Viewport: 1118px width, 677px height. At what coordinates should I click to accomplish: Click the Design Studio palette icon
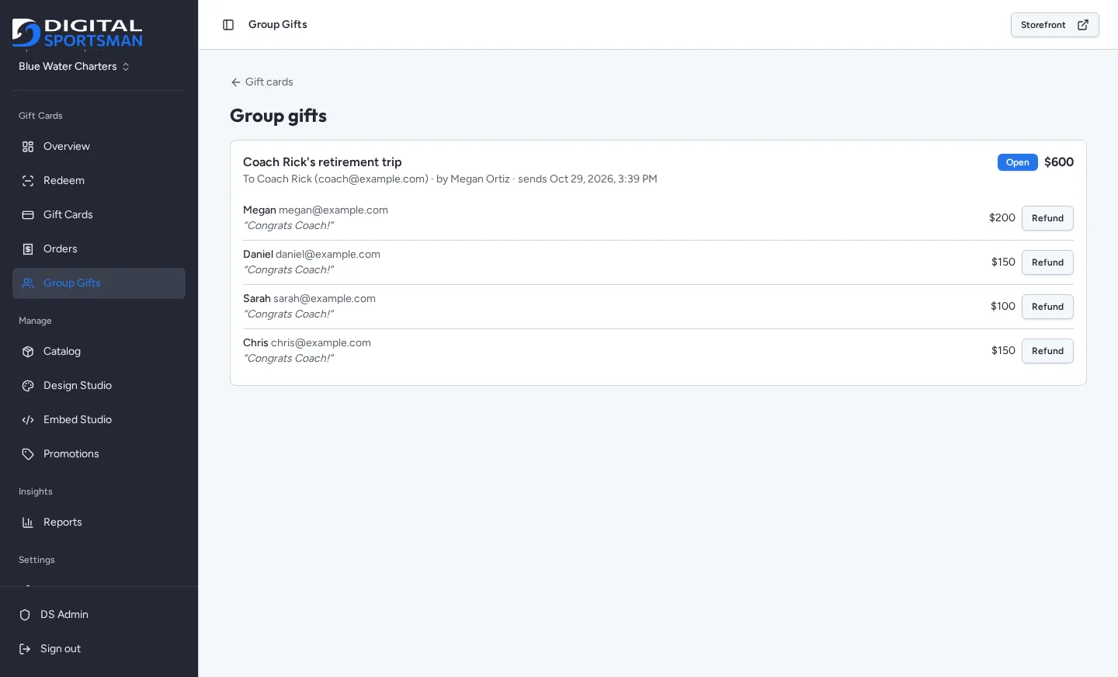pos(28,386)
